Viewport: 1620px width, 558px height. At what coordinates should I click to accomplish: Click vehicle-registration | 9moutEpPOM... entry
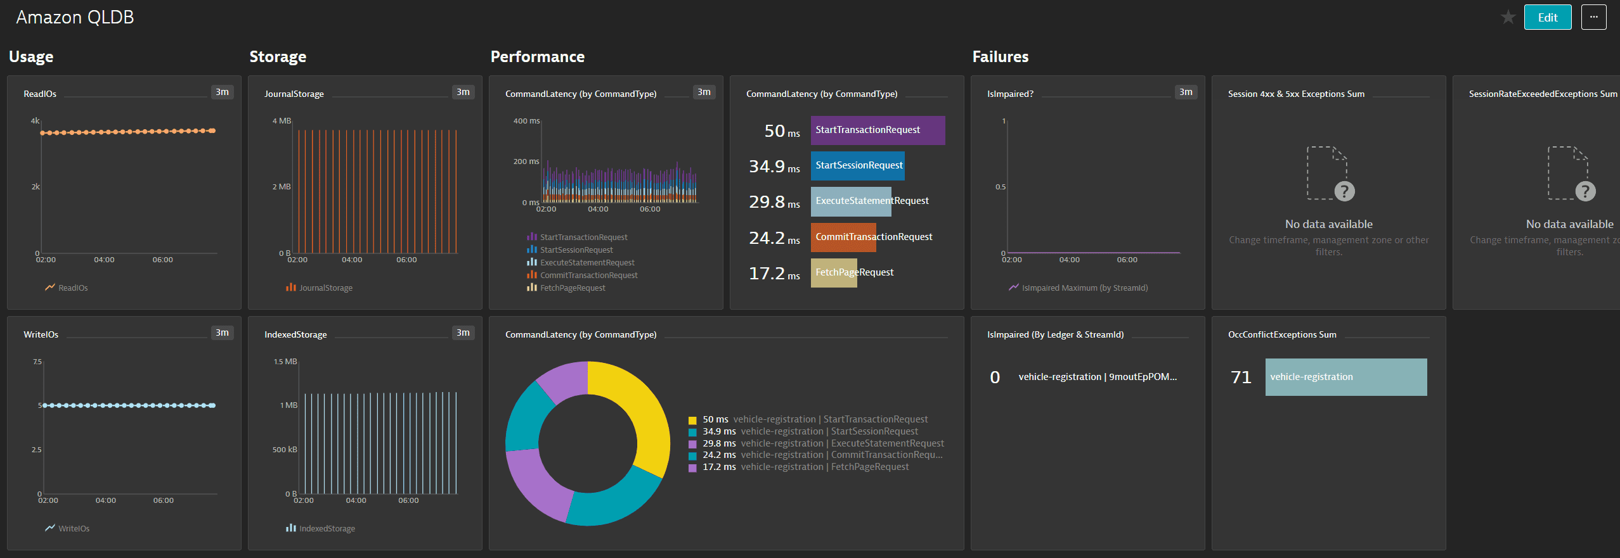tap(1098, 377)
